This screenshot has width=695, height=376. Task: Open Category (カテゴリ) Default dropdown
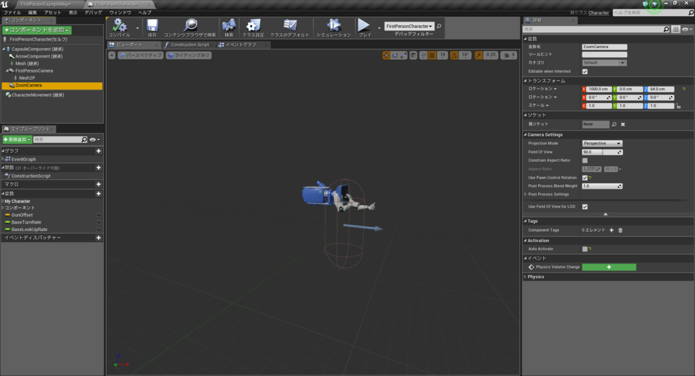pos(603,63)
